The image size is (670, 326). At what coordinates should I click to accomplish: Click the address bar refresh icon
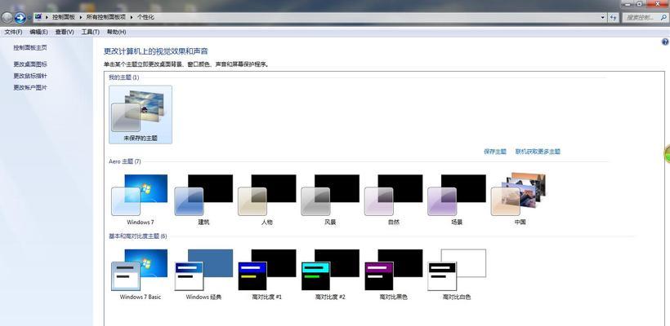[x=614, y=17]
